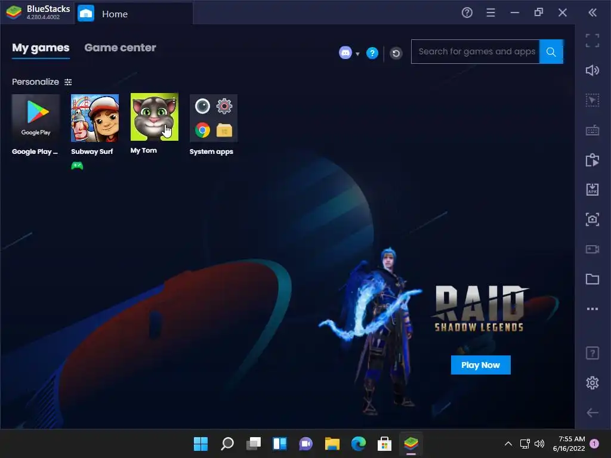Click the Install APK icon
Viewport: 611px width, 458px height.
pyautogui.click(x=593, y=190)
